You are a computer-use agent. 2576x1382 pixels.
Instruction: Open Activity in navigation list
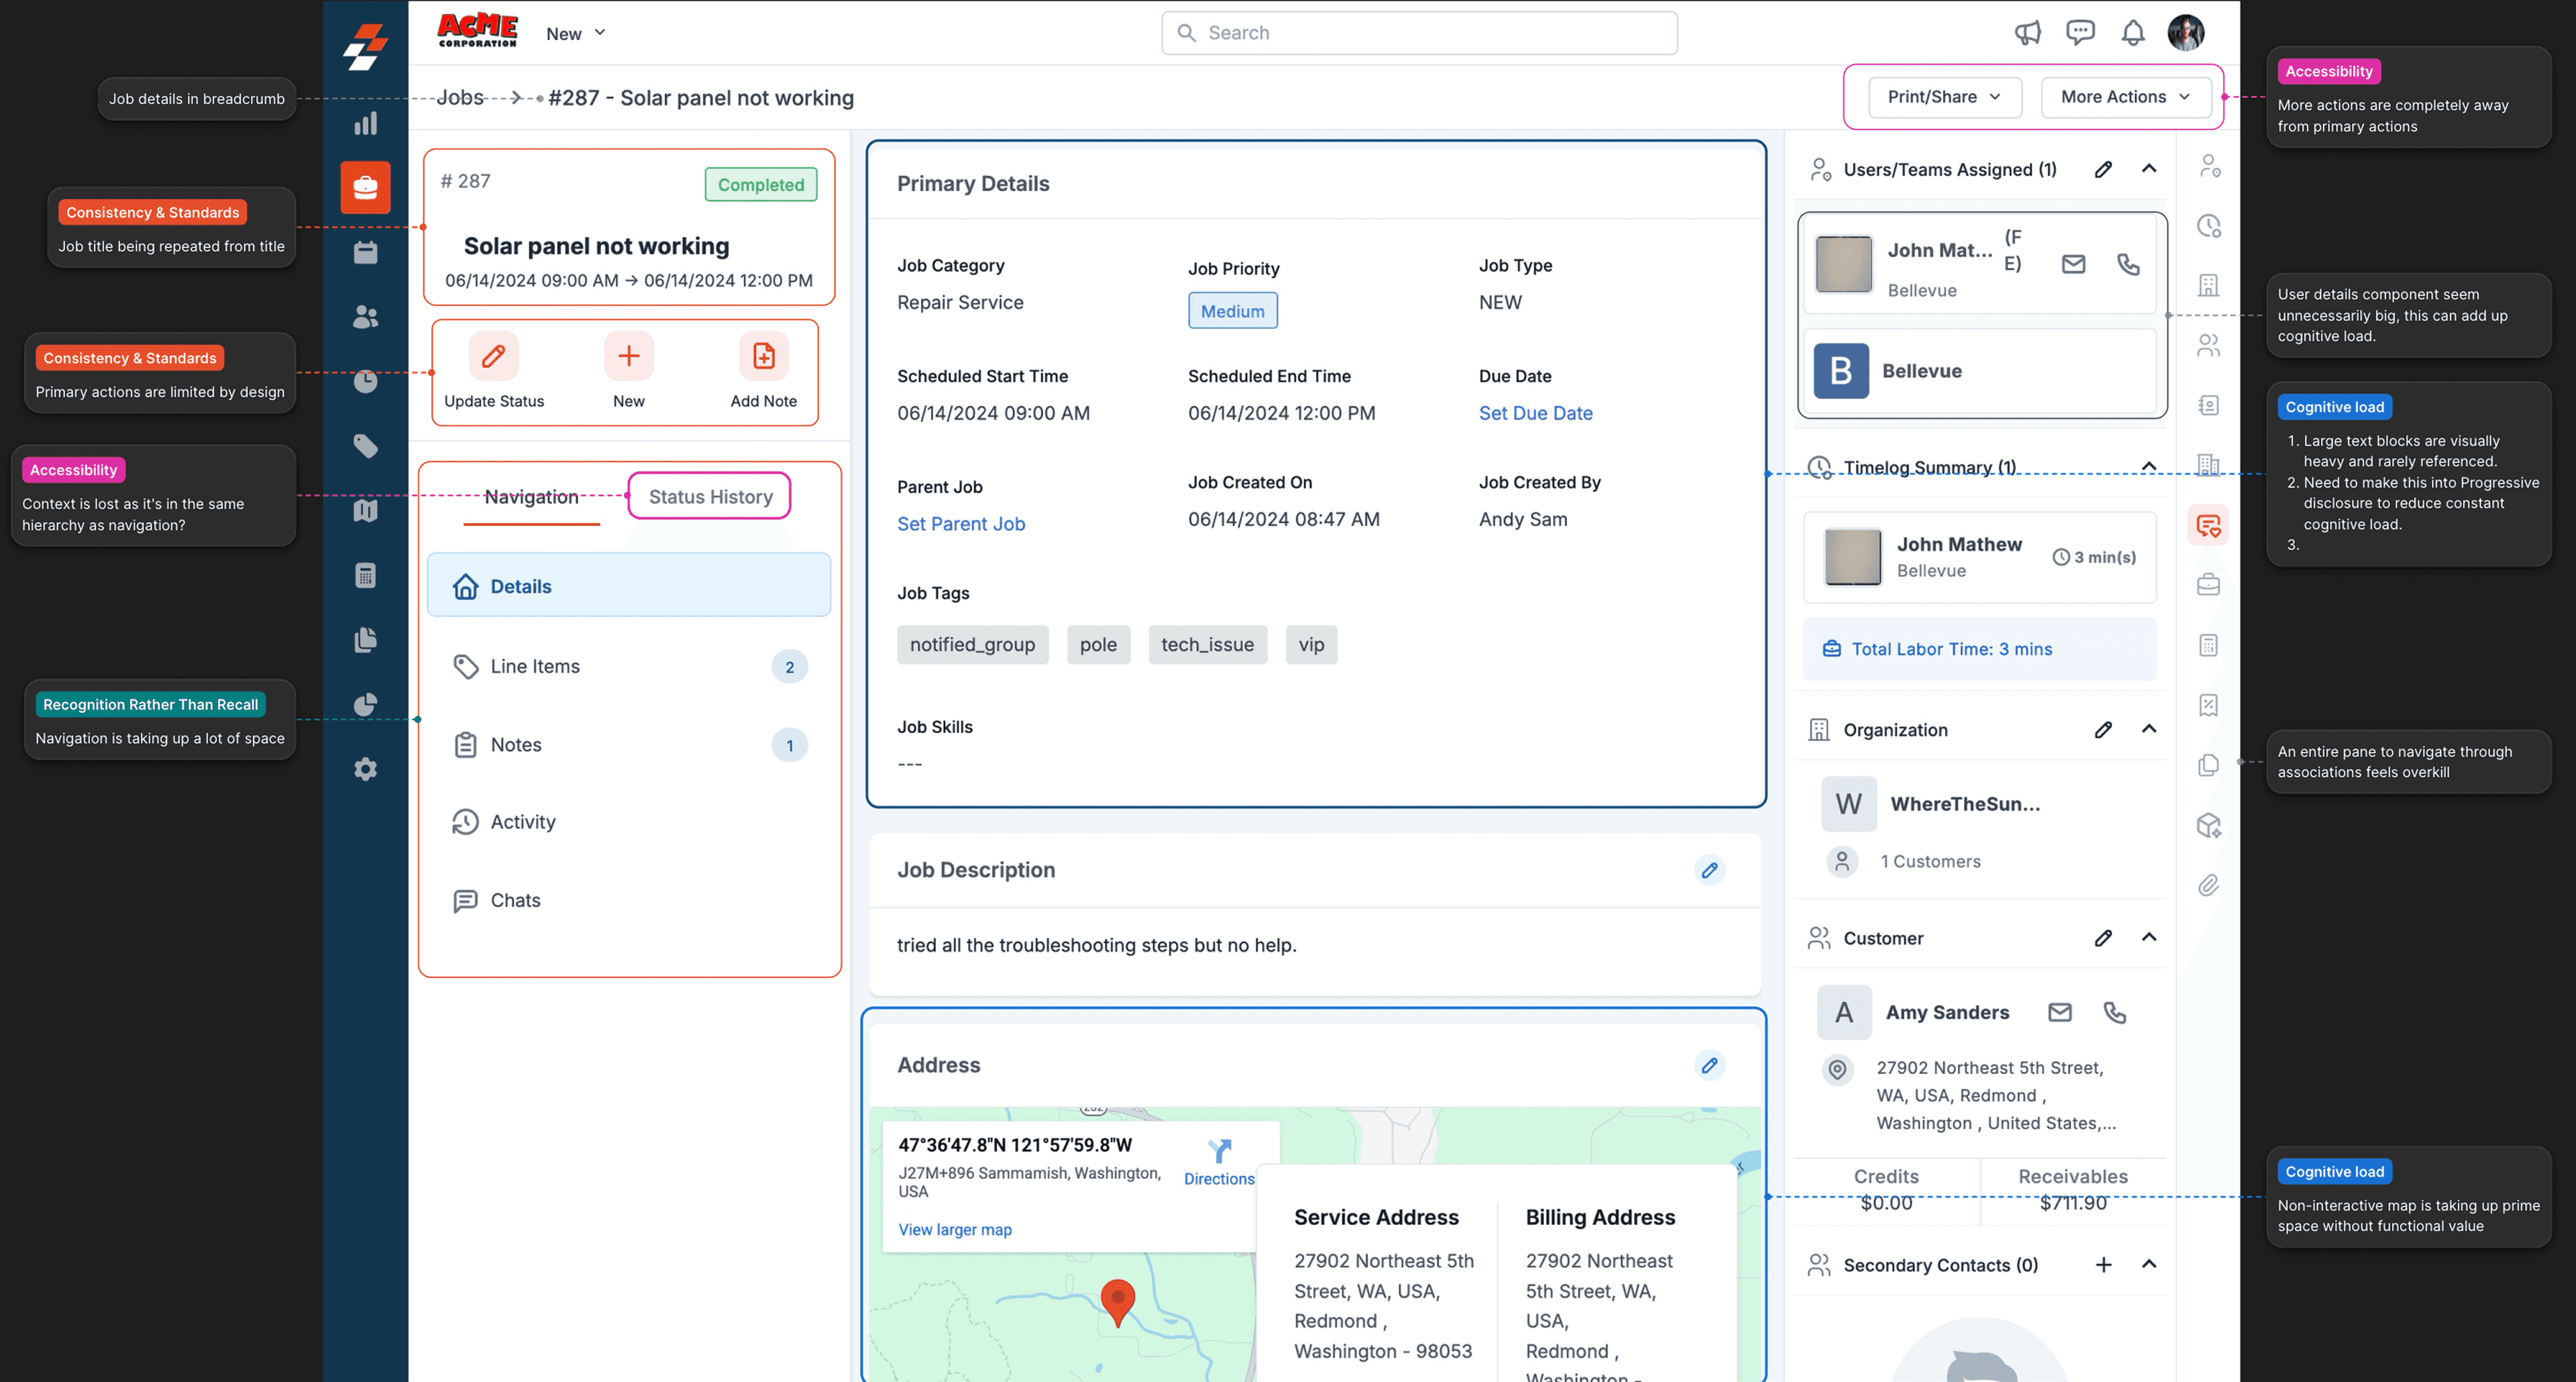pyautogui.click(x=629, y=822)
